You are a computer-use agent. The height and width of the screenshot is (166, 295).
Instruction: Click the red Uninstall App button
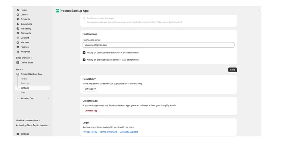(x=91, y=111)
